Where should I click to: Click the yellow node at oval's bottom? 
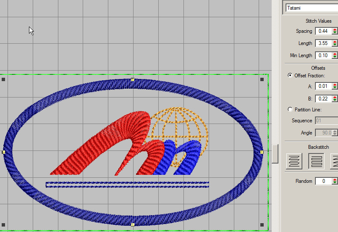(133, 225)
